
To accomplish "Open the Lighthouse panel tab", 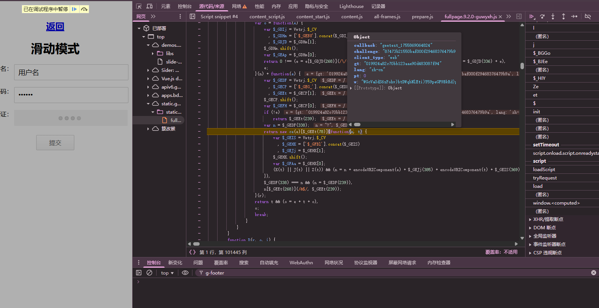I will click(x=351, y=6).
